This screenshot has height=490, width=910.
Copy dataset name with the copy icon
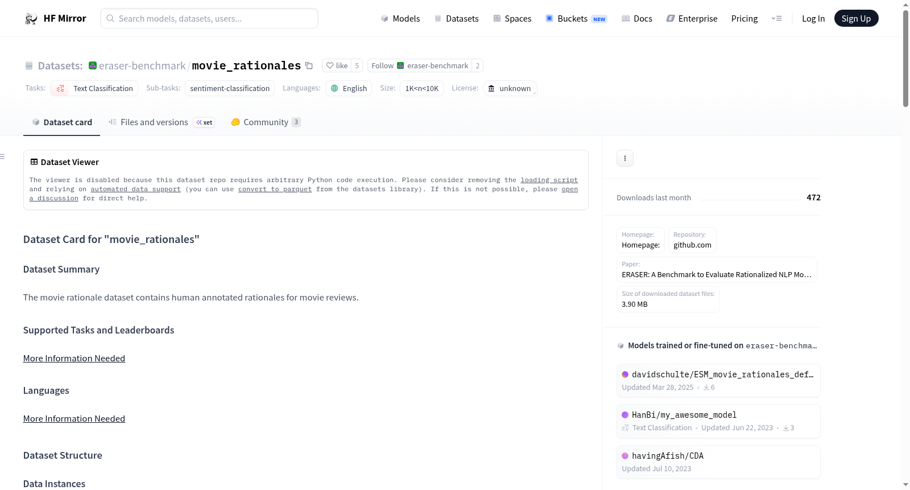309,65
